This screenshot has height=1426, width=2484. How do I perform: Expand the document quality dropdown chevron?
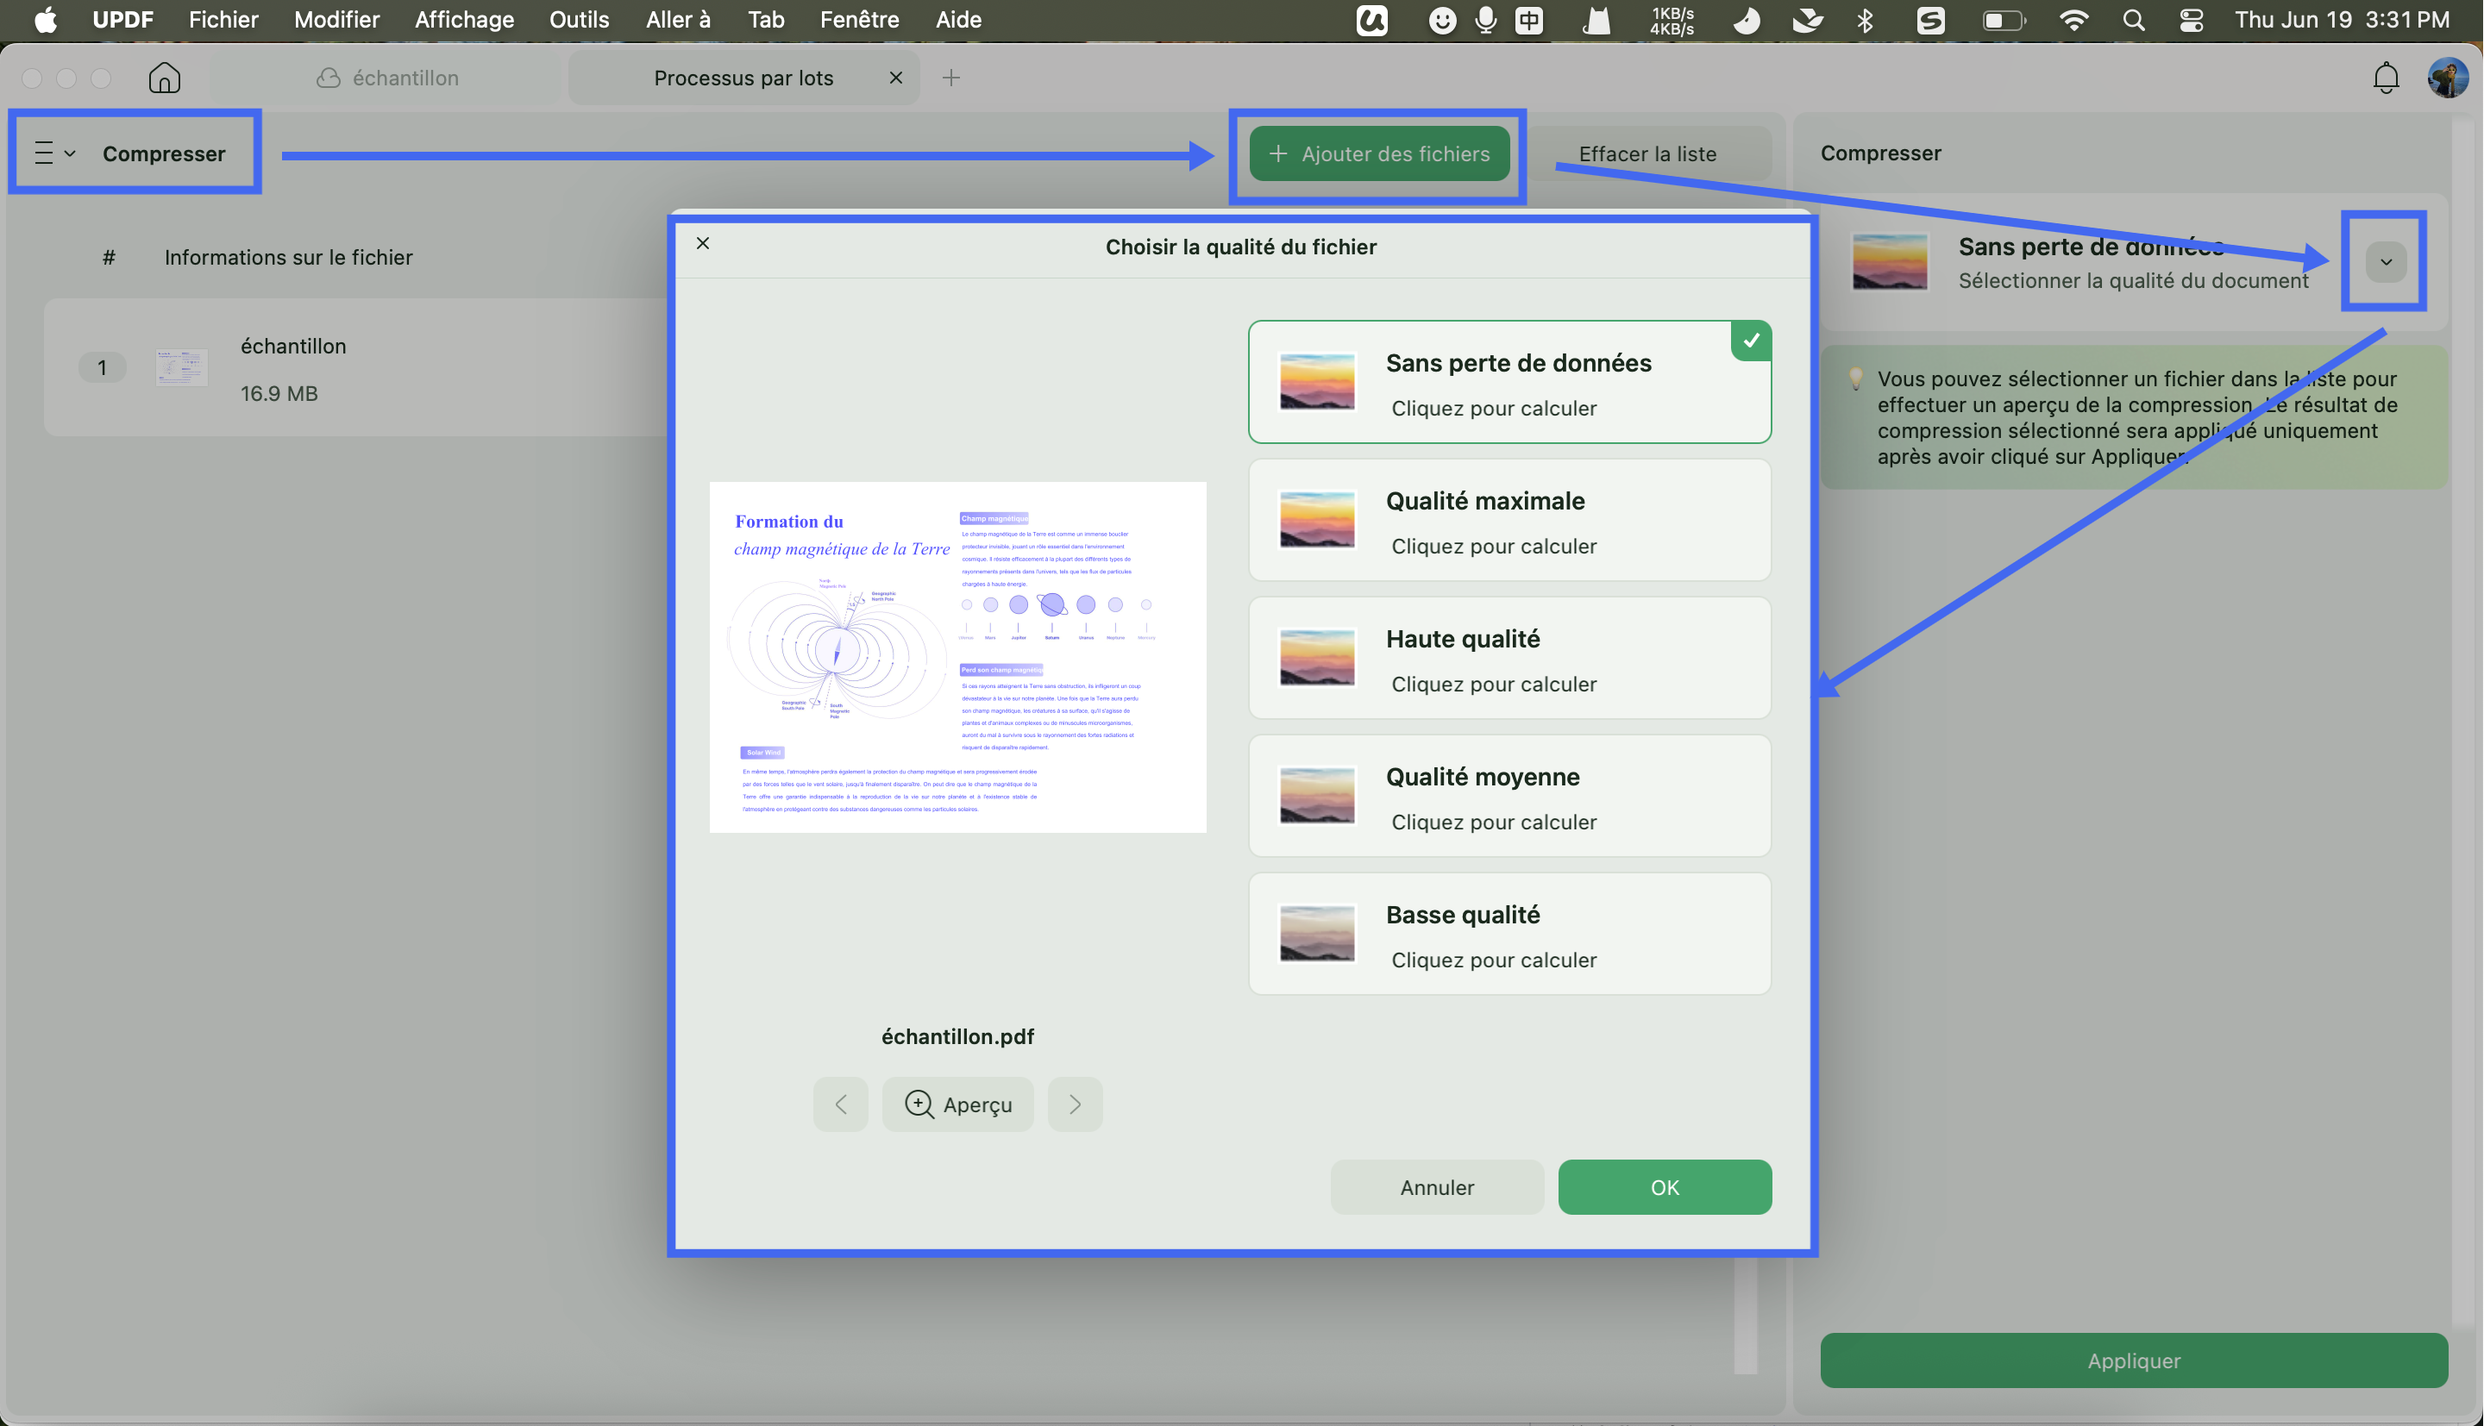click(2385, 261)
